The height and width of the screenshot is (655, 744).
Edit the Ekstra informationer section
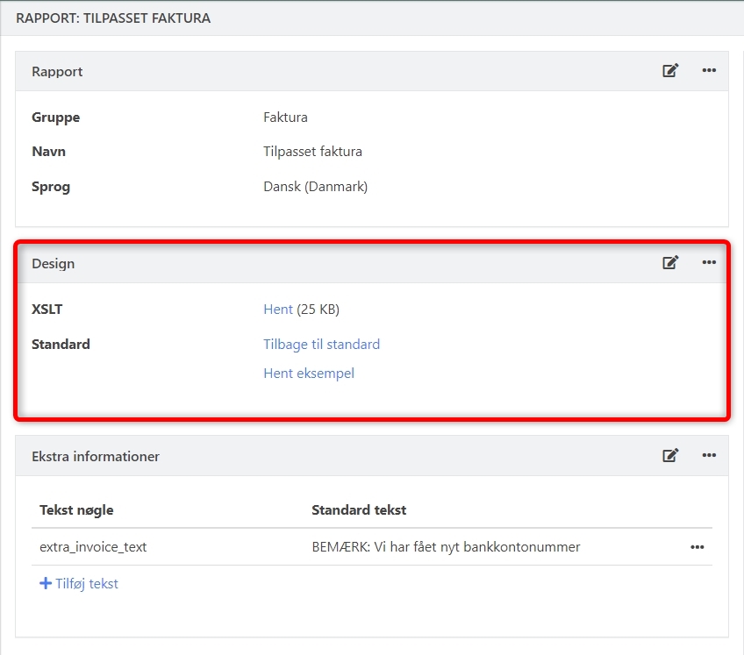click(x=670, y=455)
